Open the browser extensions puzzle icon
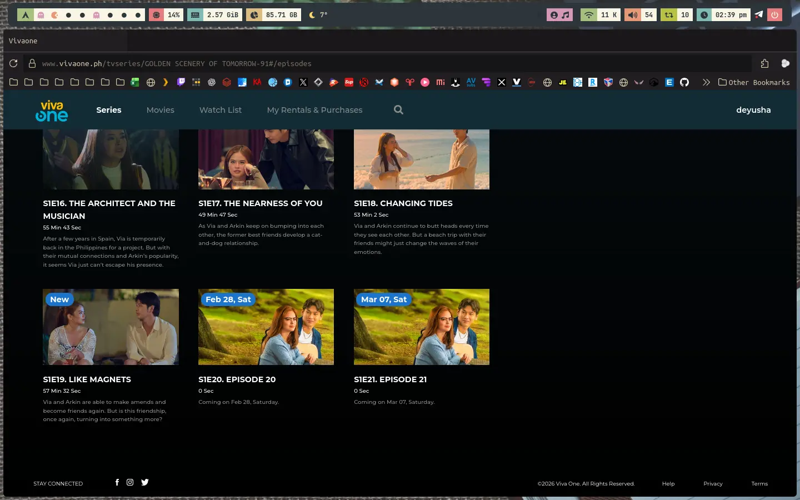The height and width of the screenshot is (500, 800). point(764,63)
